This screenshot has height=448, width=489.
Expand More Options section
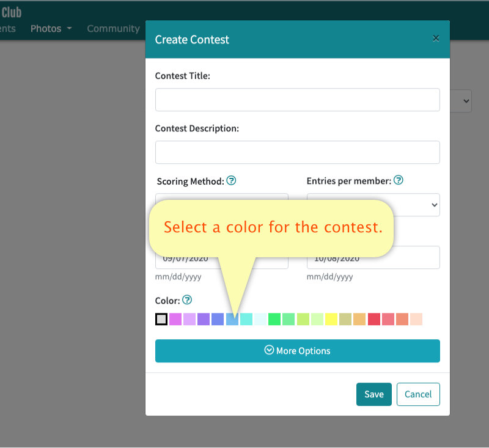[x=298, y=351]
